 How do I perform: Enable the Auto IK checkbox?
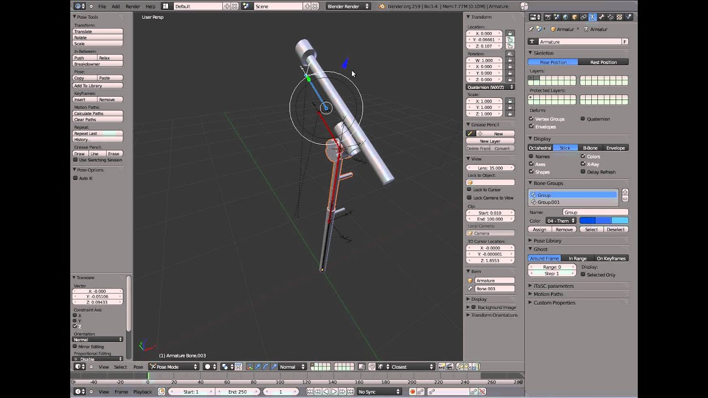coord(75,178)
